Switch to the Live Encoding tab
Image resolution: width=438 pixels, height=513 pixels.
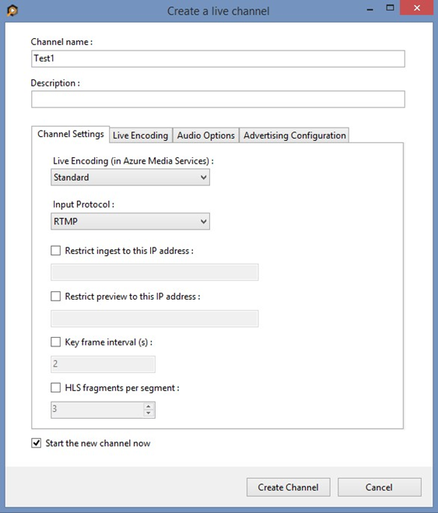point(141,135)
